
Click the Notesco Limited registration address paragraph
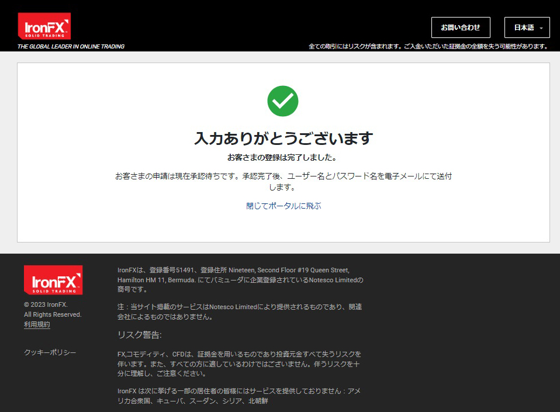(x=240, y=280)
